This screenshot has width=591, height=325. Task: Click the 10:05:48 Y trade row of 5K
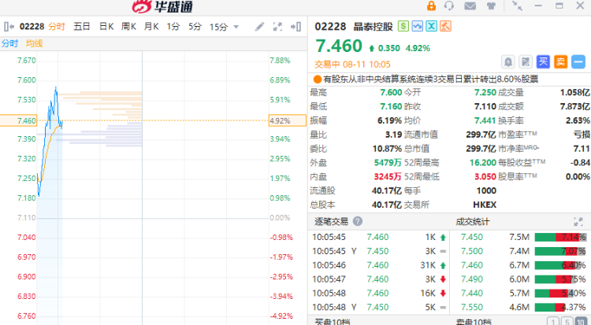coord(380,307)
